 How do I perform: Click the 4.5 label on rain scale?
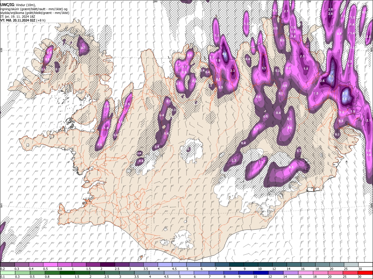coord(166,277)
